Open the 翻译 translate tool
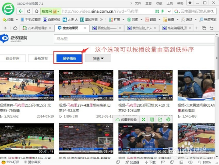The width and height of the screenshot is (219, 165). 151,20
